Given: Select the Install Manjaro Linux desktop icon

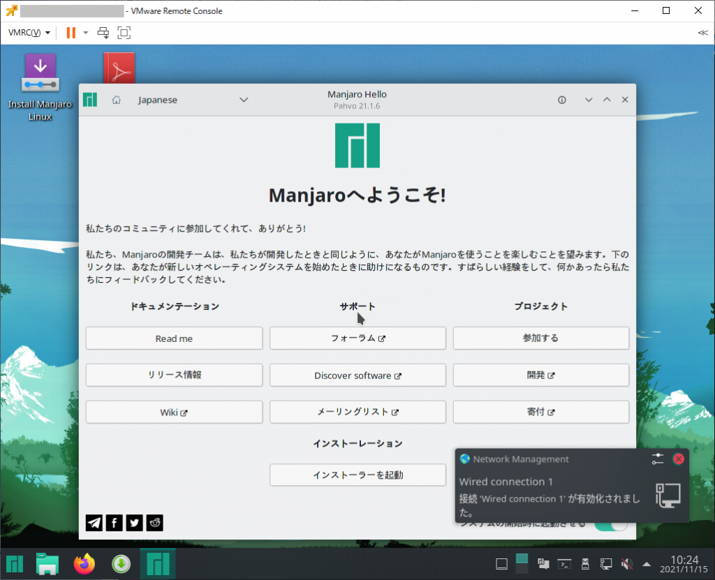Looking at the screenshot, I should [x=40, y=87].
